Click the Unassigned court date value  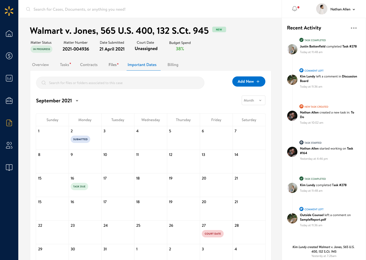tap(146, 48)
